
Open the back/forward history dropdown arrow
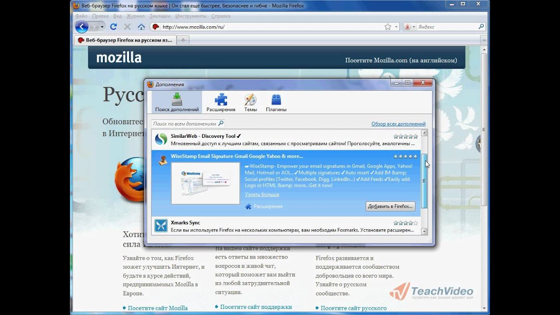point(102,27)
